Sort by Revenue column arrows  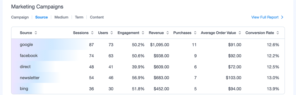167,33
